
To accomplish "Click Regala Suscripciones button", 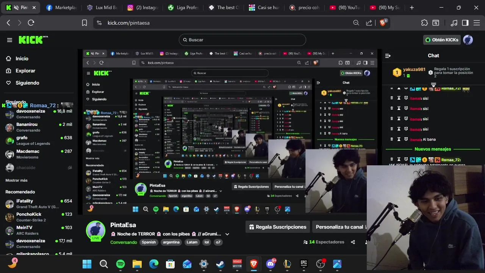I will [278, 227].
